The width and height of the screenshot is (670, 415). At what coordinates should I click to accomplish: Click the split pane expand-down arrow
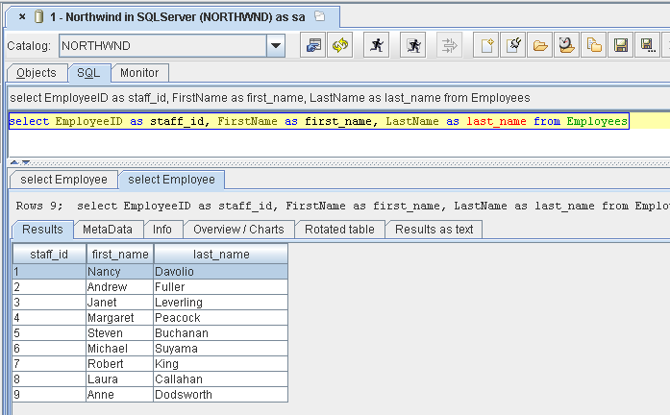coord(26,162)
